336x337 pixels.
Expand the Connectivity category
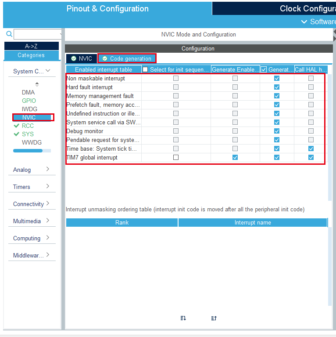32,204
